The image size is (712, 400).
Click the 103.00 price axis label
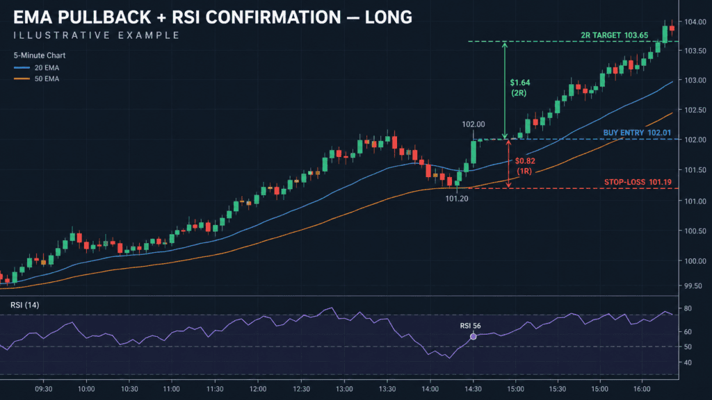(x=695, y=81)
